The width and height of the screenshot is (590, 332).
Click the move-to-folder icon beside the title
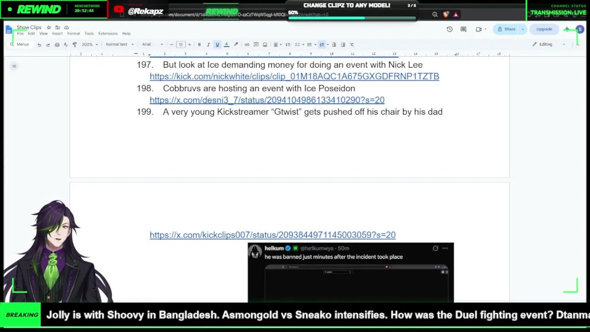[x=58, y=27]
